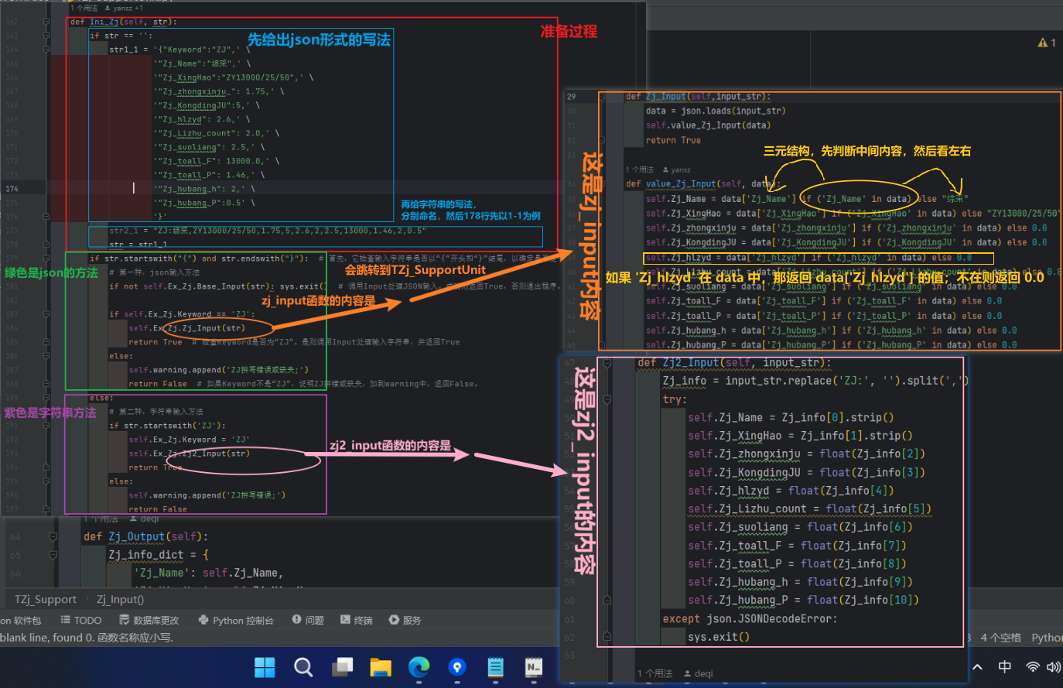Click author hint 'yansz +1'
Image resolution: width=1063 pixels, height=688 pixels.
point(124,9)
